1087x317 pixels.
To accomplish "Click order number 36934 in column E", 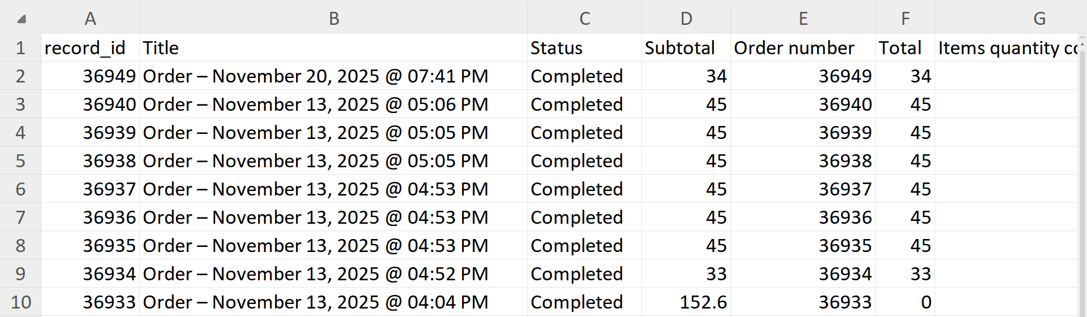I will pyautogui.click(x=803, y=274).
